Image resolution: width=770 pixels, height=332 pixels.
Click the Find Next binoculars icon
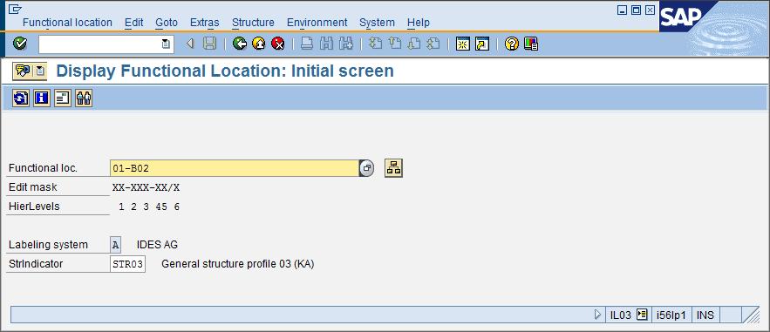345,44
